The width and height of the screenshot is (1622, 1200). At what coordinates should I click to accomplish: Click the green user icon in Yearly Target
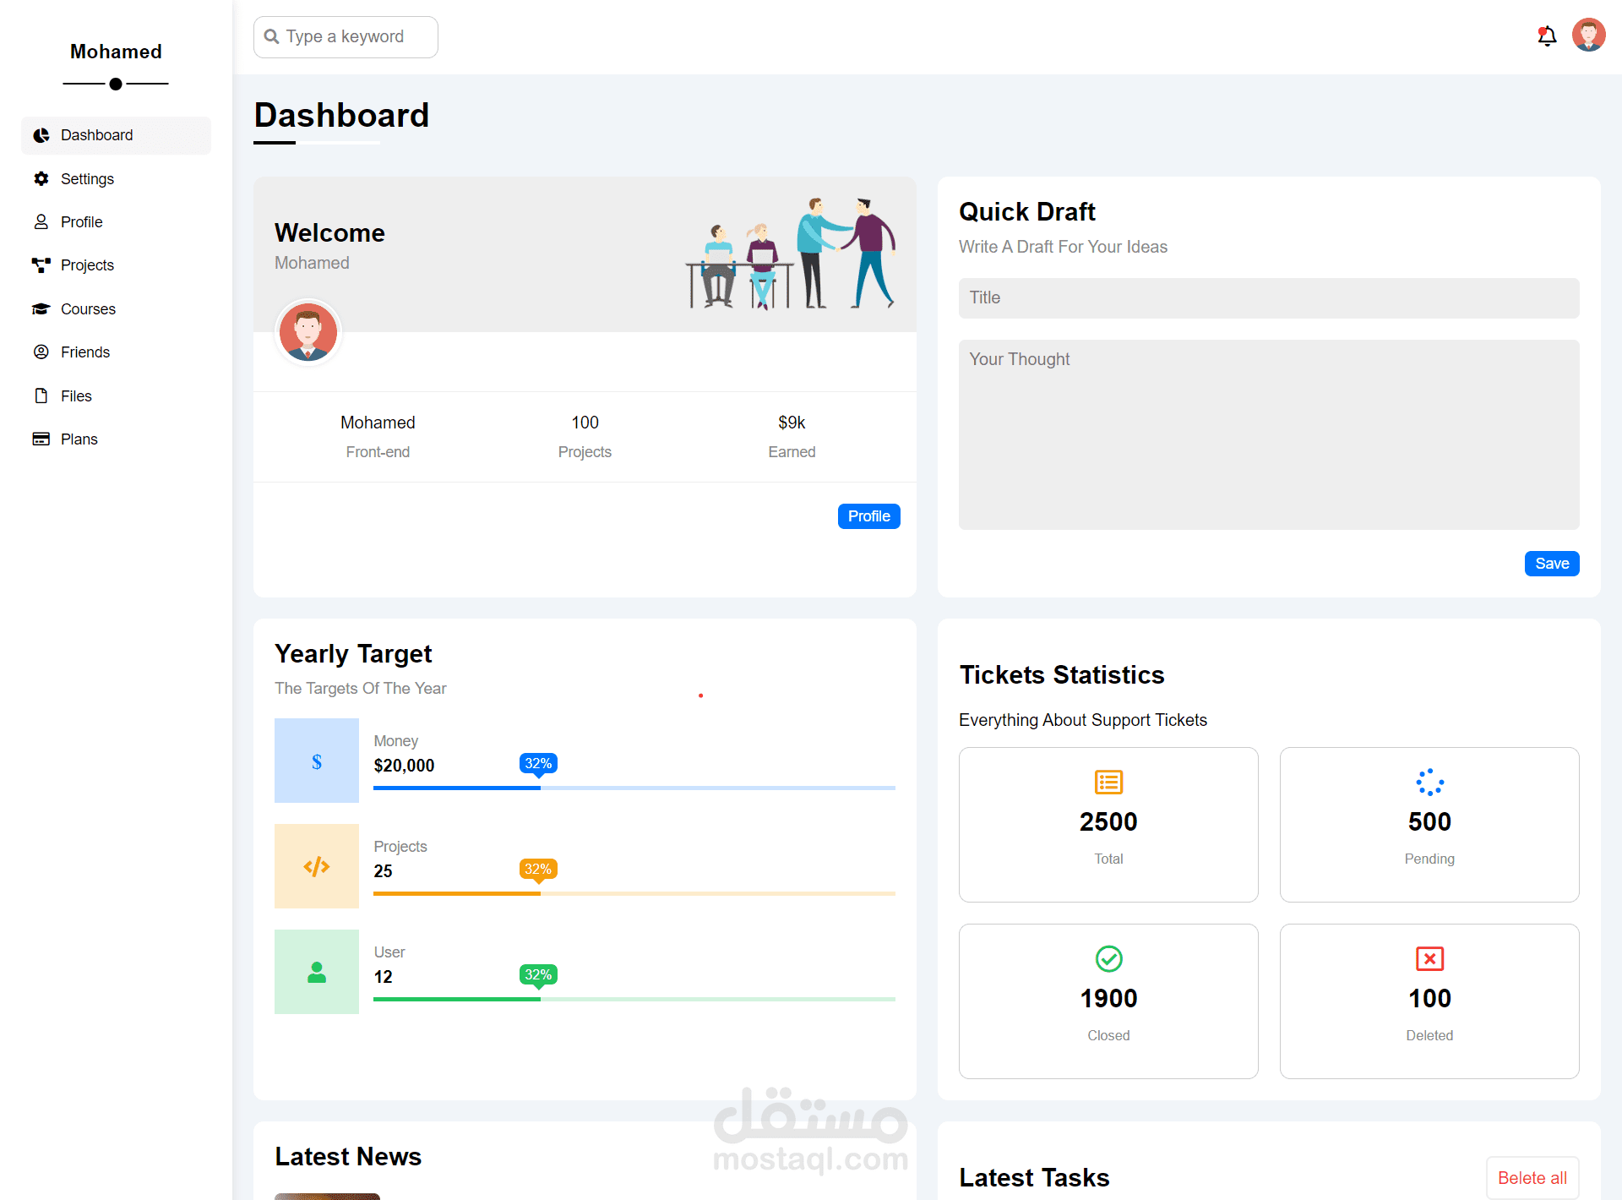click(316, 972)
